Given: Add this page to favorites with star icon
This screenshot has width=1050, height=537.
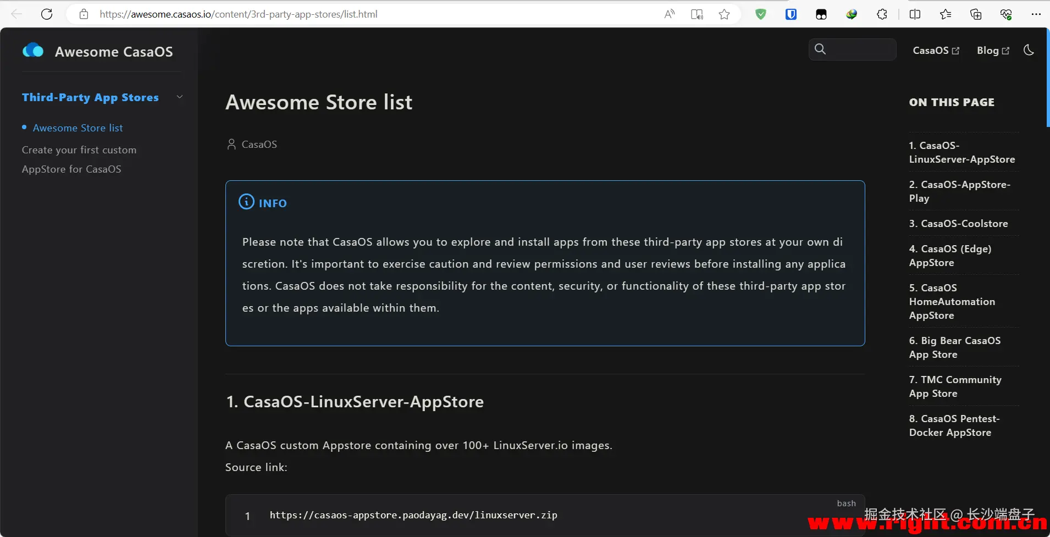Looking at the screenshot, I should pyautogui.click(x=724, y=14).
